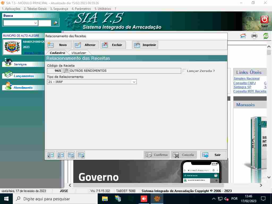Screen dimensions: 272x204
Task: Click the Código da Receita field 965
Action: tap(54, 71)
